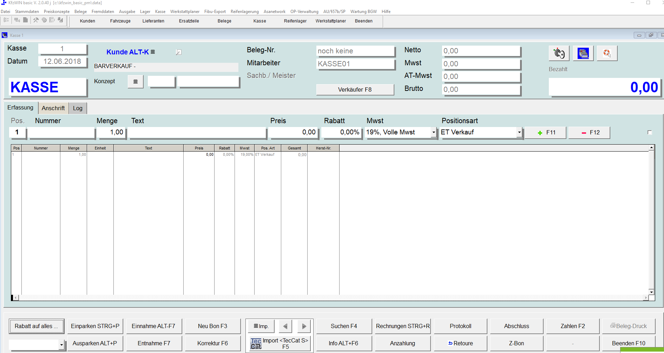Viewport: 664px width, 353px height.
Task: Click the Kasse 1 window icon
Action: point(5,35)
